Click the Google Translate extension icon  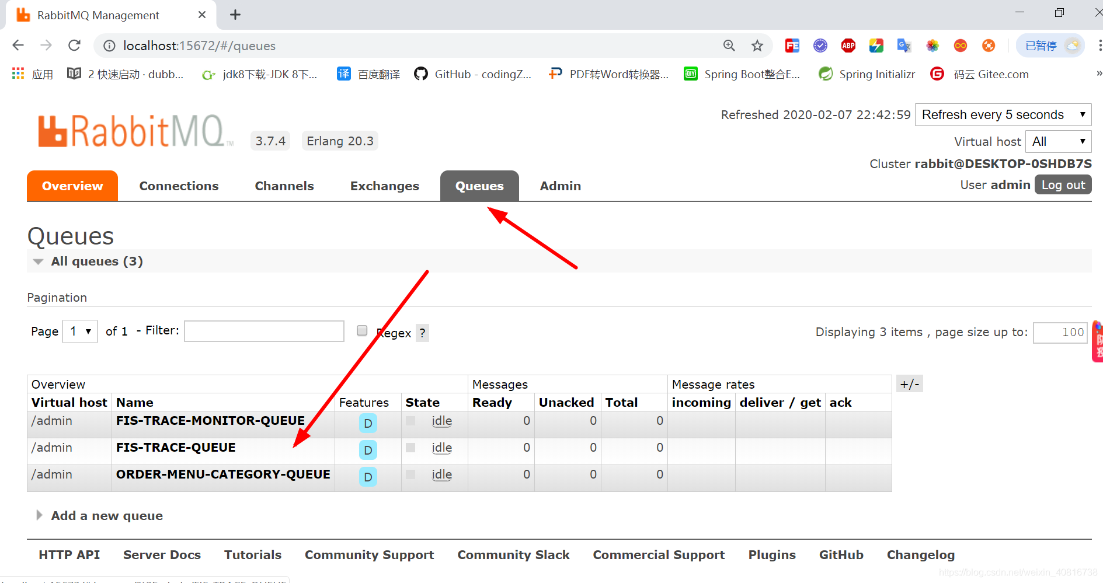click(904, 46)
